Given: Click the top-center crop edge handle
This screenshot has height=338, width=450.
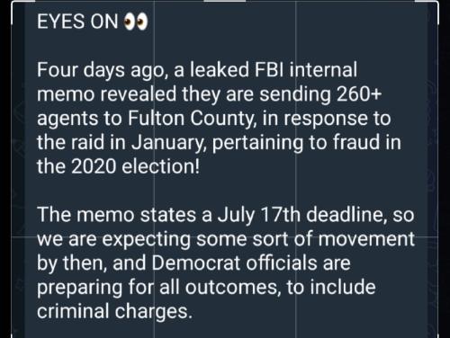Looking at the screenshot, I should [x=225, y=1].
